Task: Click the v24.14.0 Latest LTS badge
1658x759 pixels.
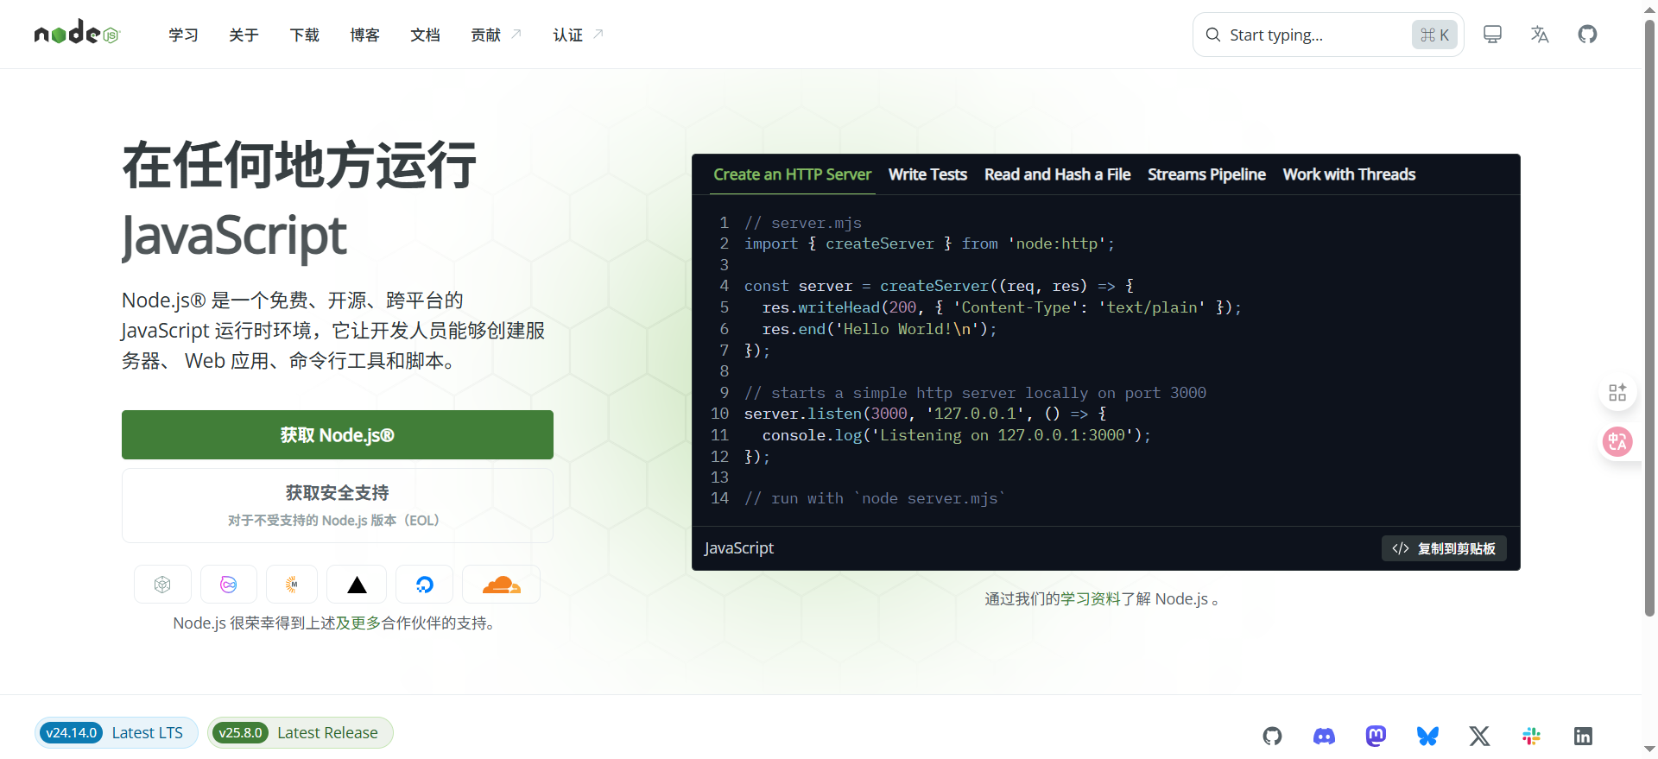Action: pos(116,733)
